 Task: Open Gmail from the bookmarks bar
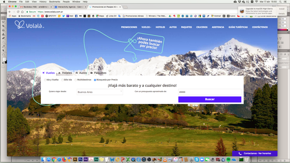tap(34, 16)
